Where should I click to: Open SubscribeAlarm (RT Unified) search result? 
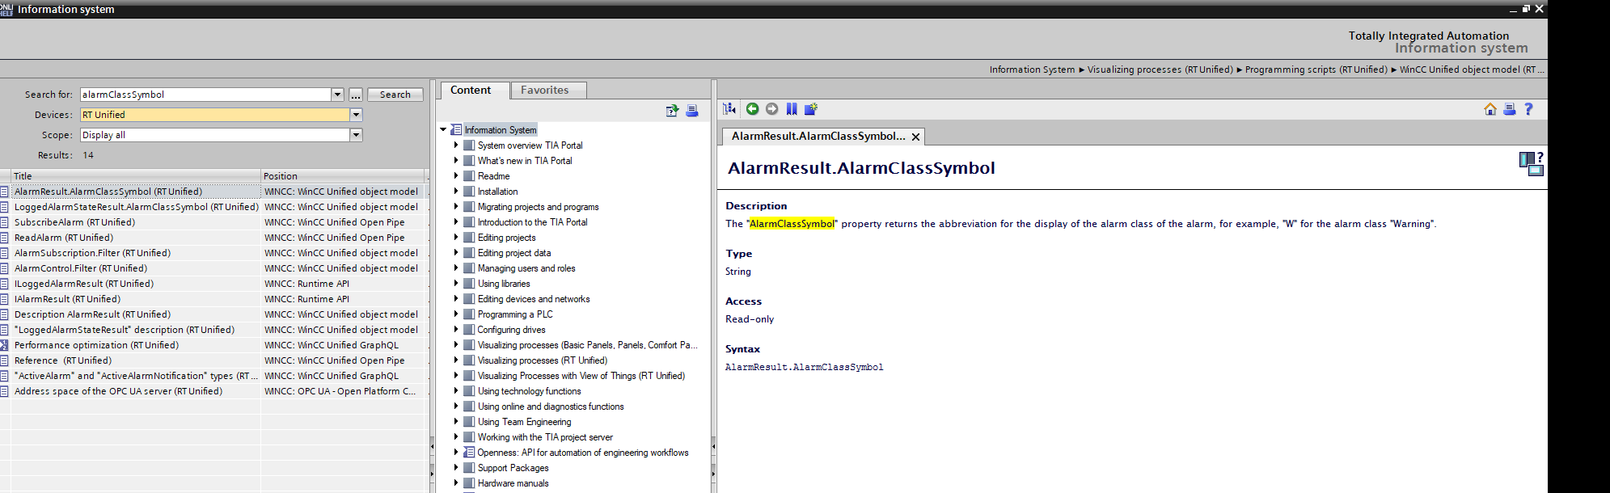click(x=74, y=222)
